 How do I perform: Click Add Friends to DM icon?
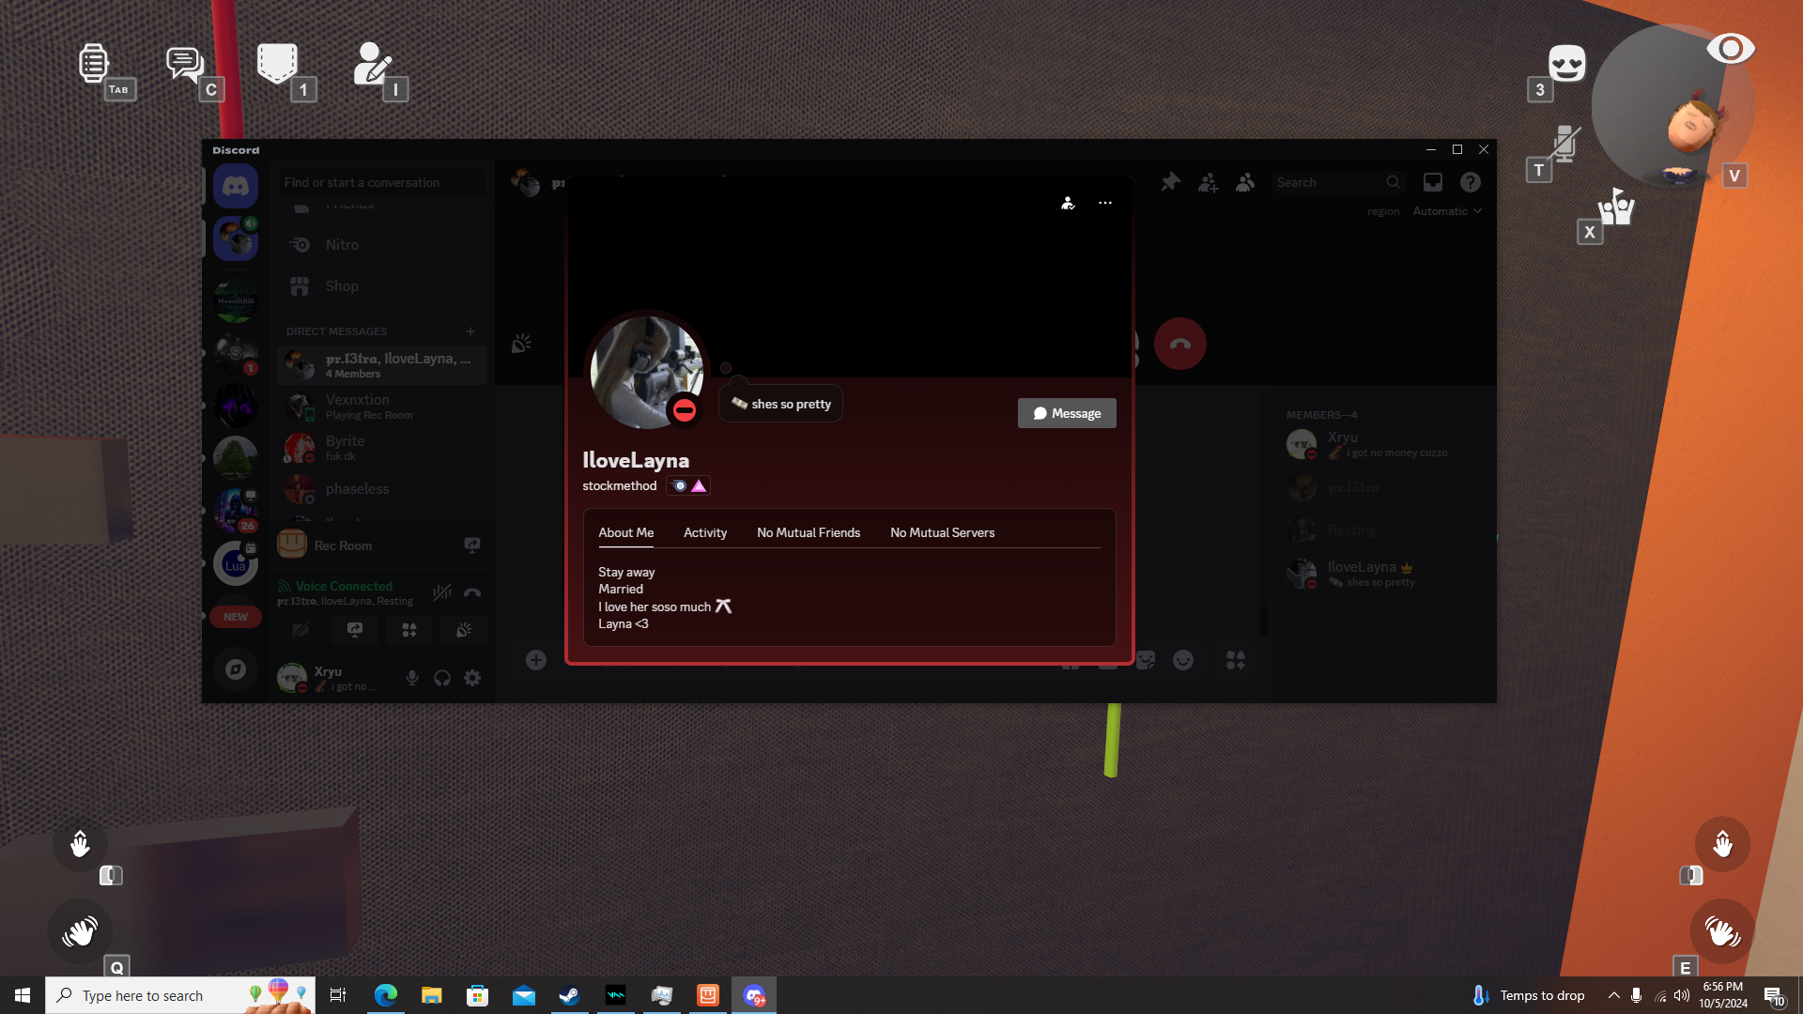1208,182
